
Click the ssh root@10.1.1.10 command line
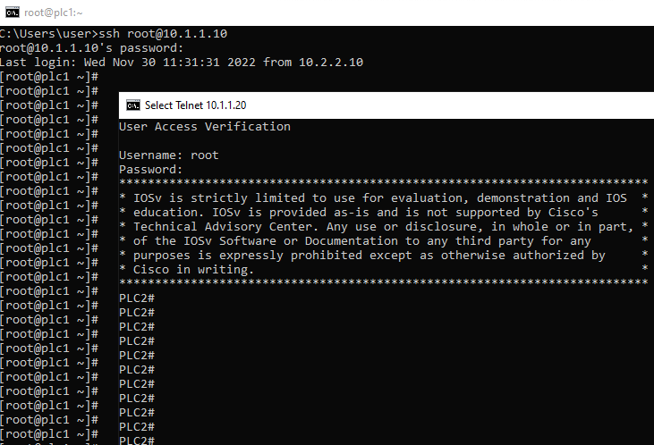[114, 34]
